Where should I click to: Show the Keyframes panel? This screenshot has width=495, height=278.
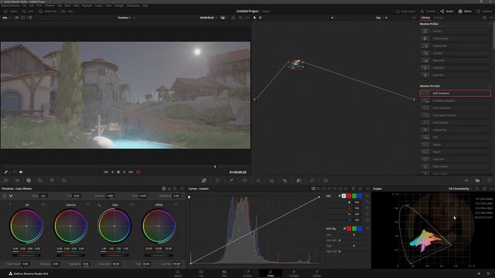466,181
